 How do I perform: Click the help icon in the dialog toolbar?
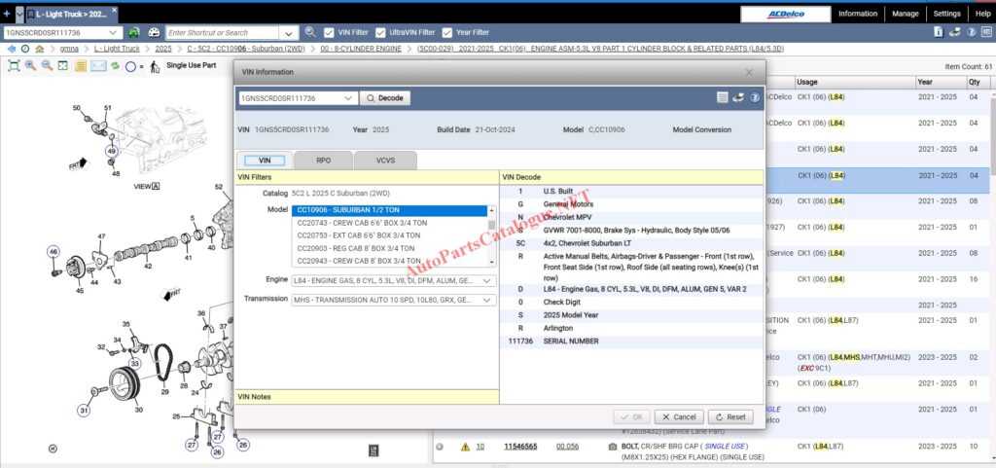click(755, 98)
